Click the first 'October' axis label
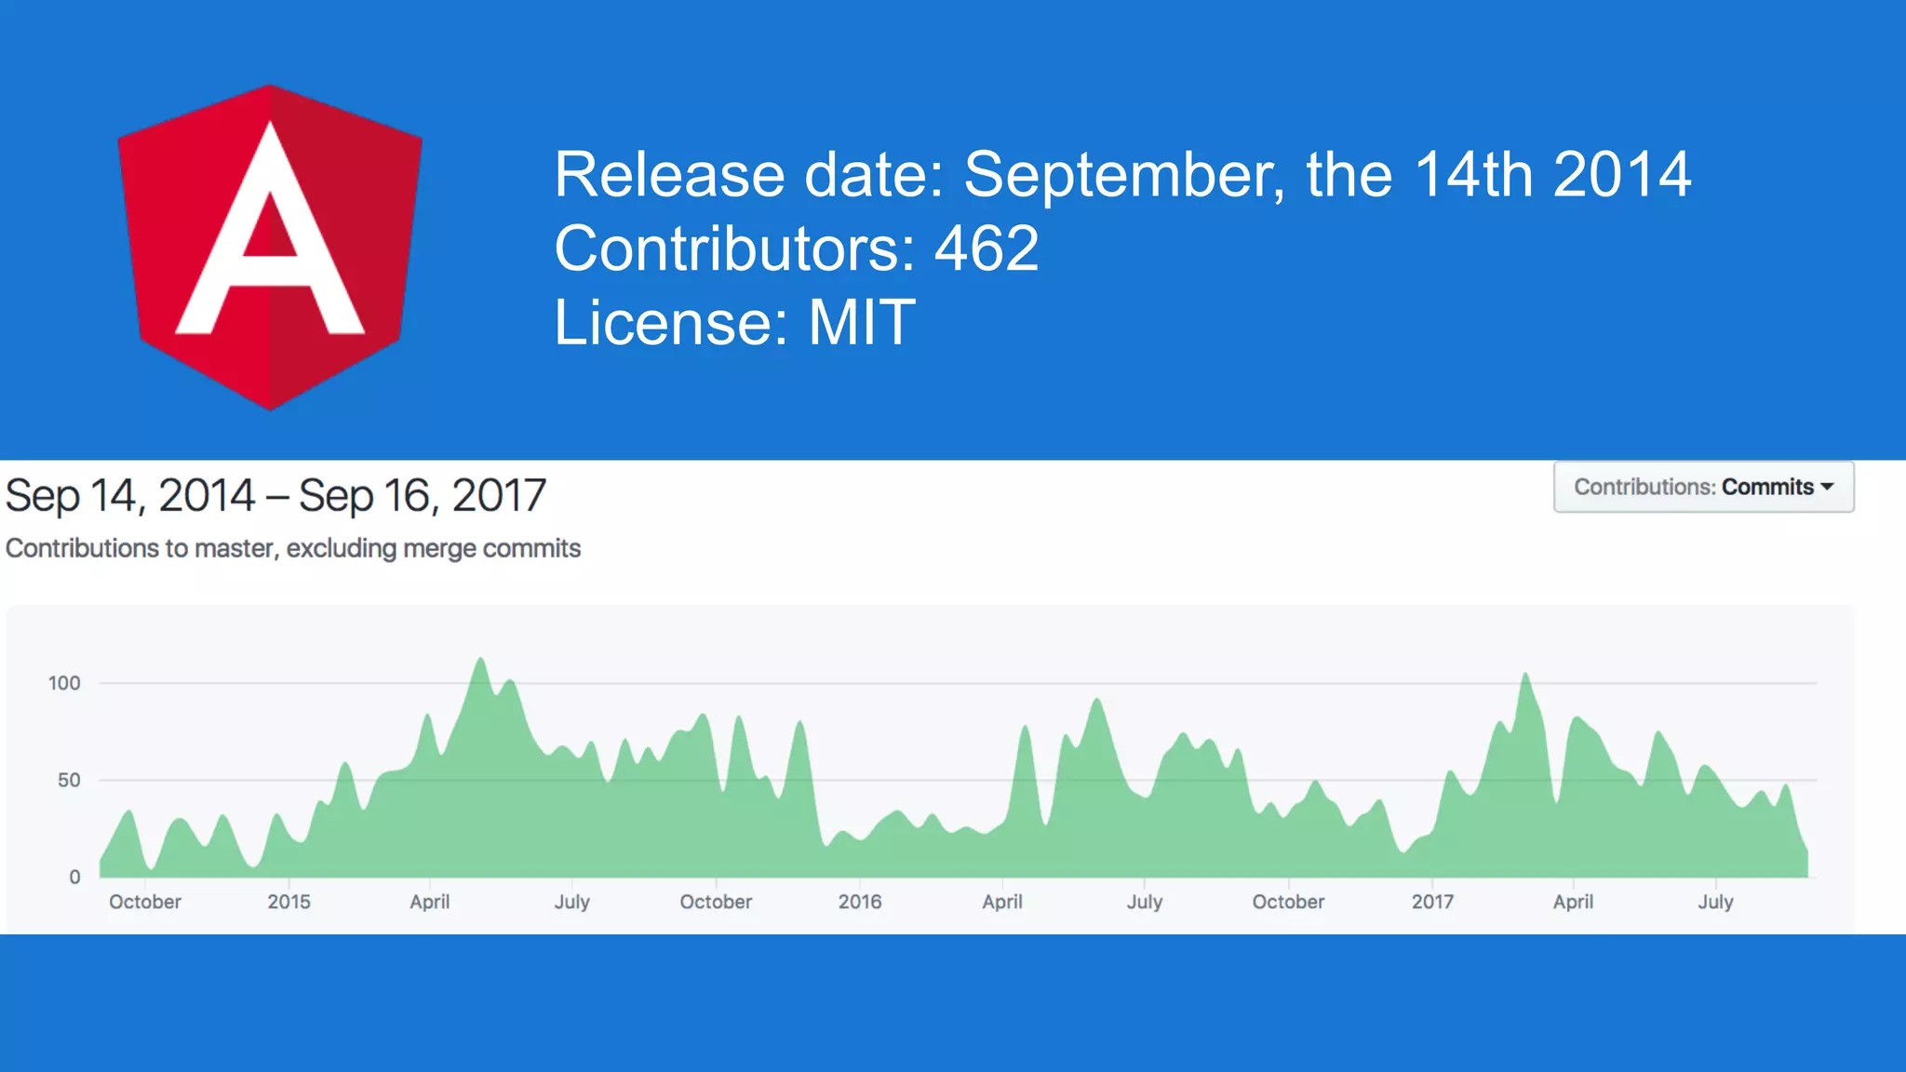Viewport: 1906px width, 1072px height. pos(145,902)
